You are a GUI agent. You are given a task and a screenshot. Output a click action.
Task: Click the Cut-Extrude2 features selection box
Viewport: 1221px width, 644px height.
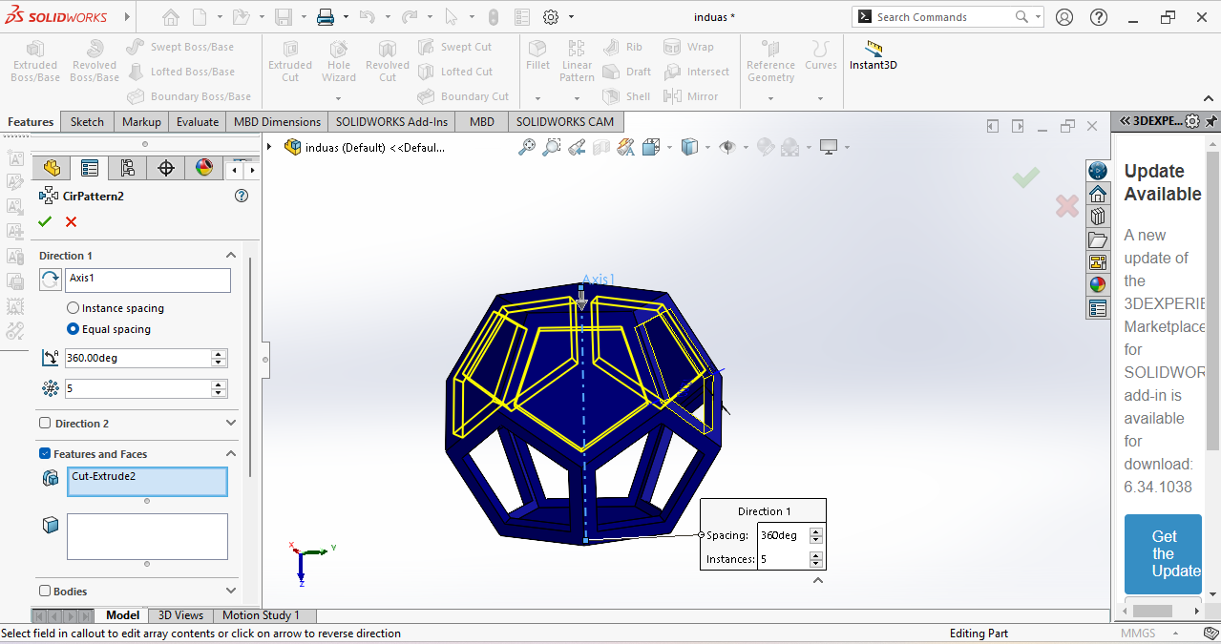tap(147, 482)
